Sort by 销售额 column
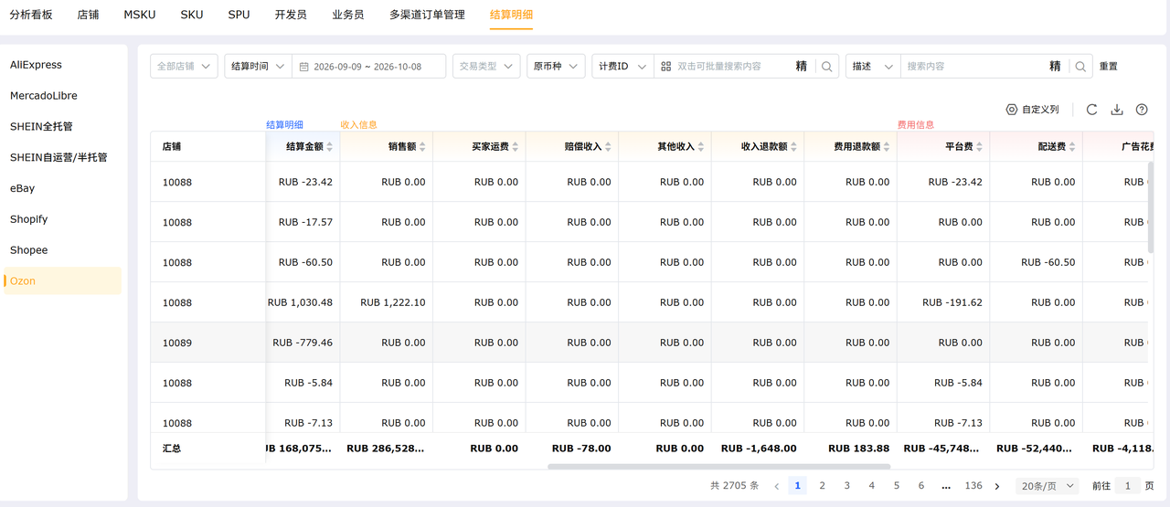 click(422, 147)
